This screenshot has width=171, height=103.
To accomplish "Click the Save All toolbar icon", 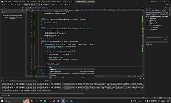I will click(x=15, y=4).
